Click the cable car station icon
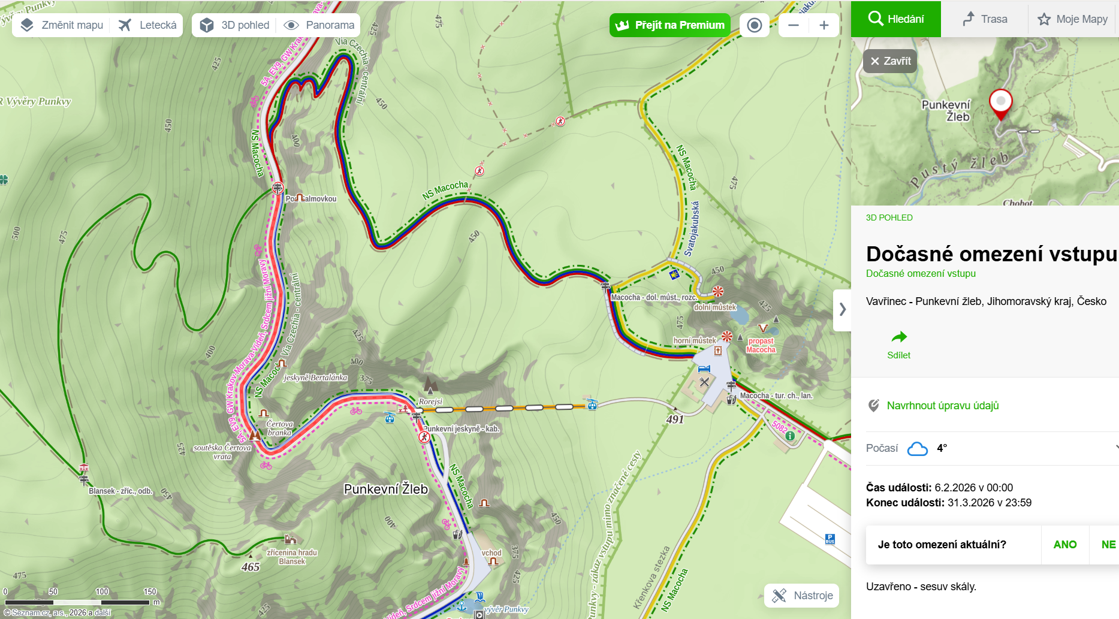The width and height of the screenshot is (1119, 619). point(592,404)
